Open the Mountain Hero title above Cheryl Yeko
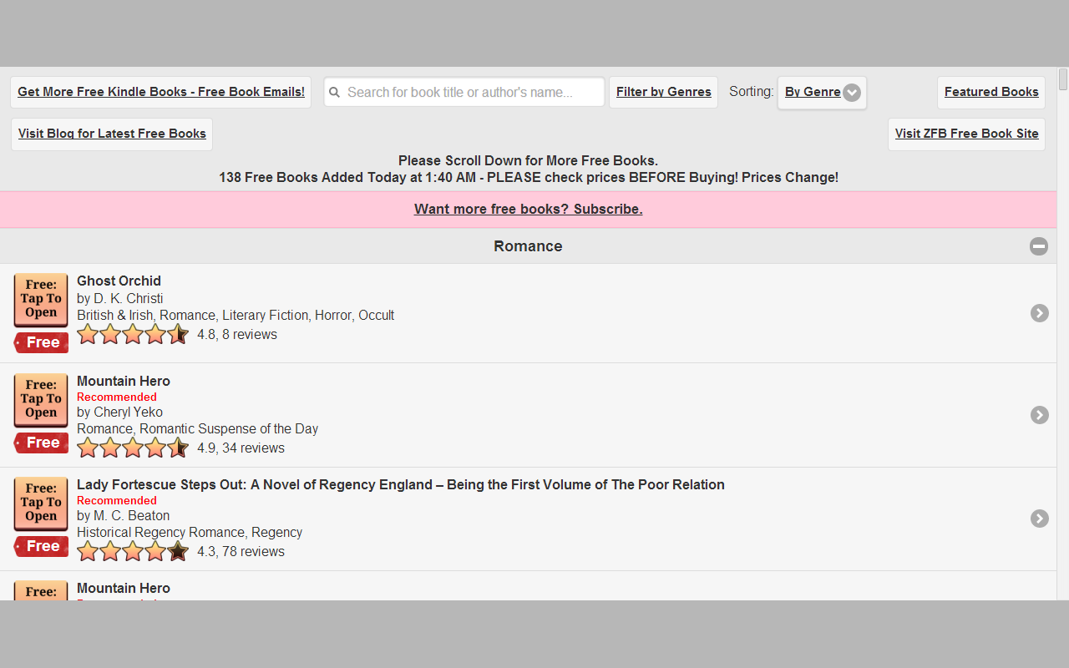This screenshot has height=668, width=1069. 124,382
